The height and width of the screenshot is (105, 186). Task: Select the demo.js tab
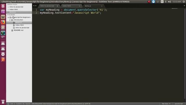click(88, 6)
